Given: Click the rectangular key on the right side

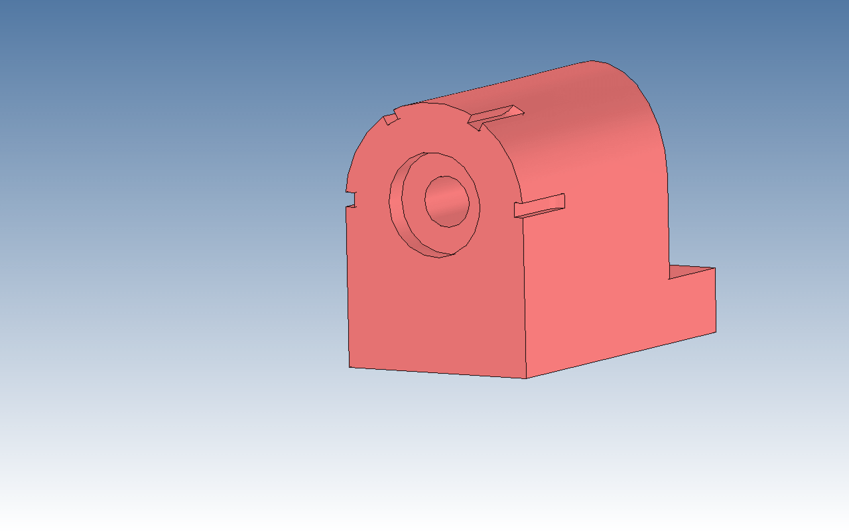Looking at the screenshot, I should tap(539, 206).
